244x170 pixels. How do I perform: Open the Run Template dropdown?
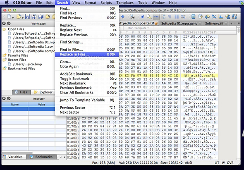[x=139, y=28]
